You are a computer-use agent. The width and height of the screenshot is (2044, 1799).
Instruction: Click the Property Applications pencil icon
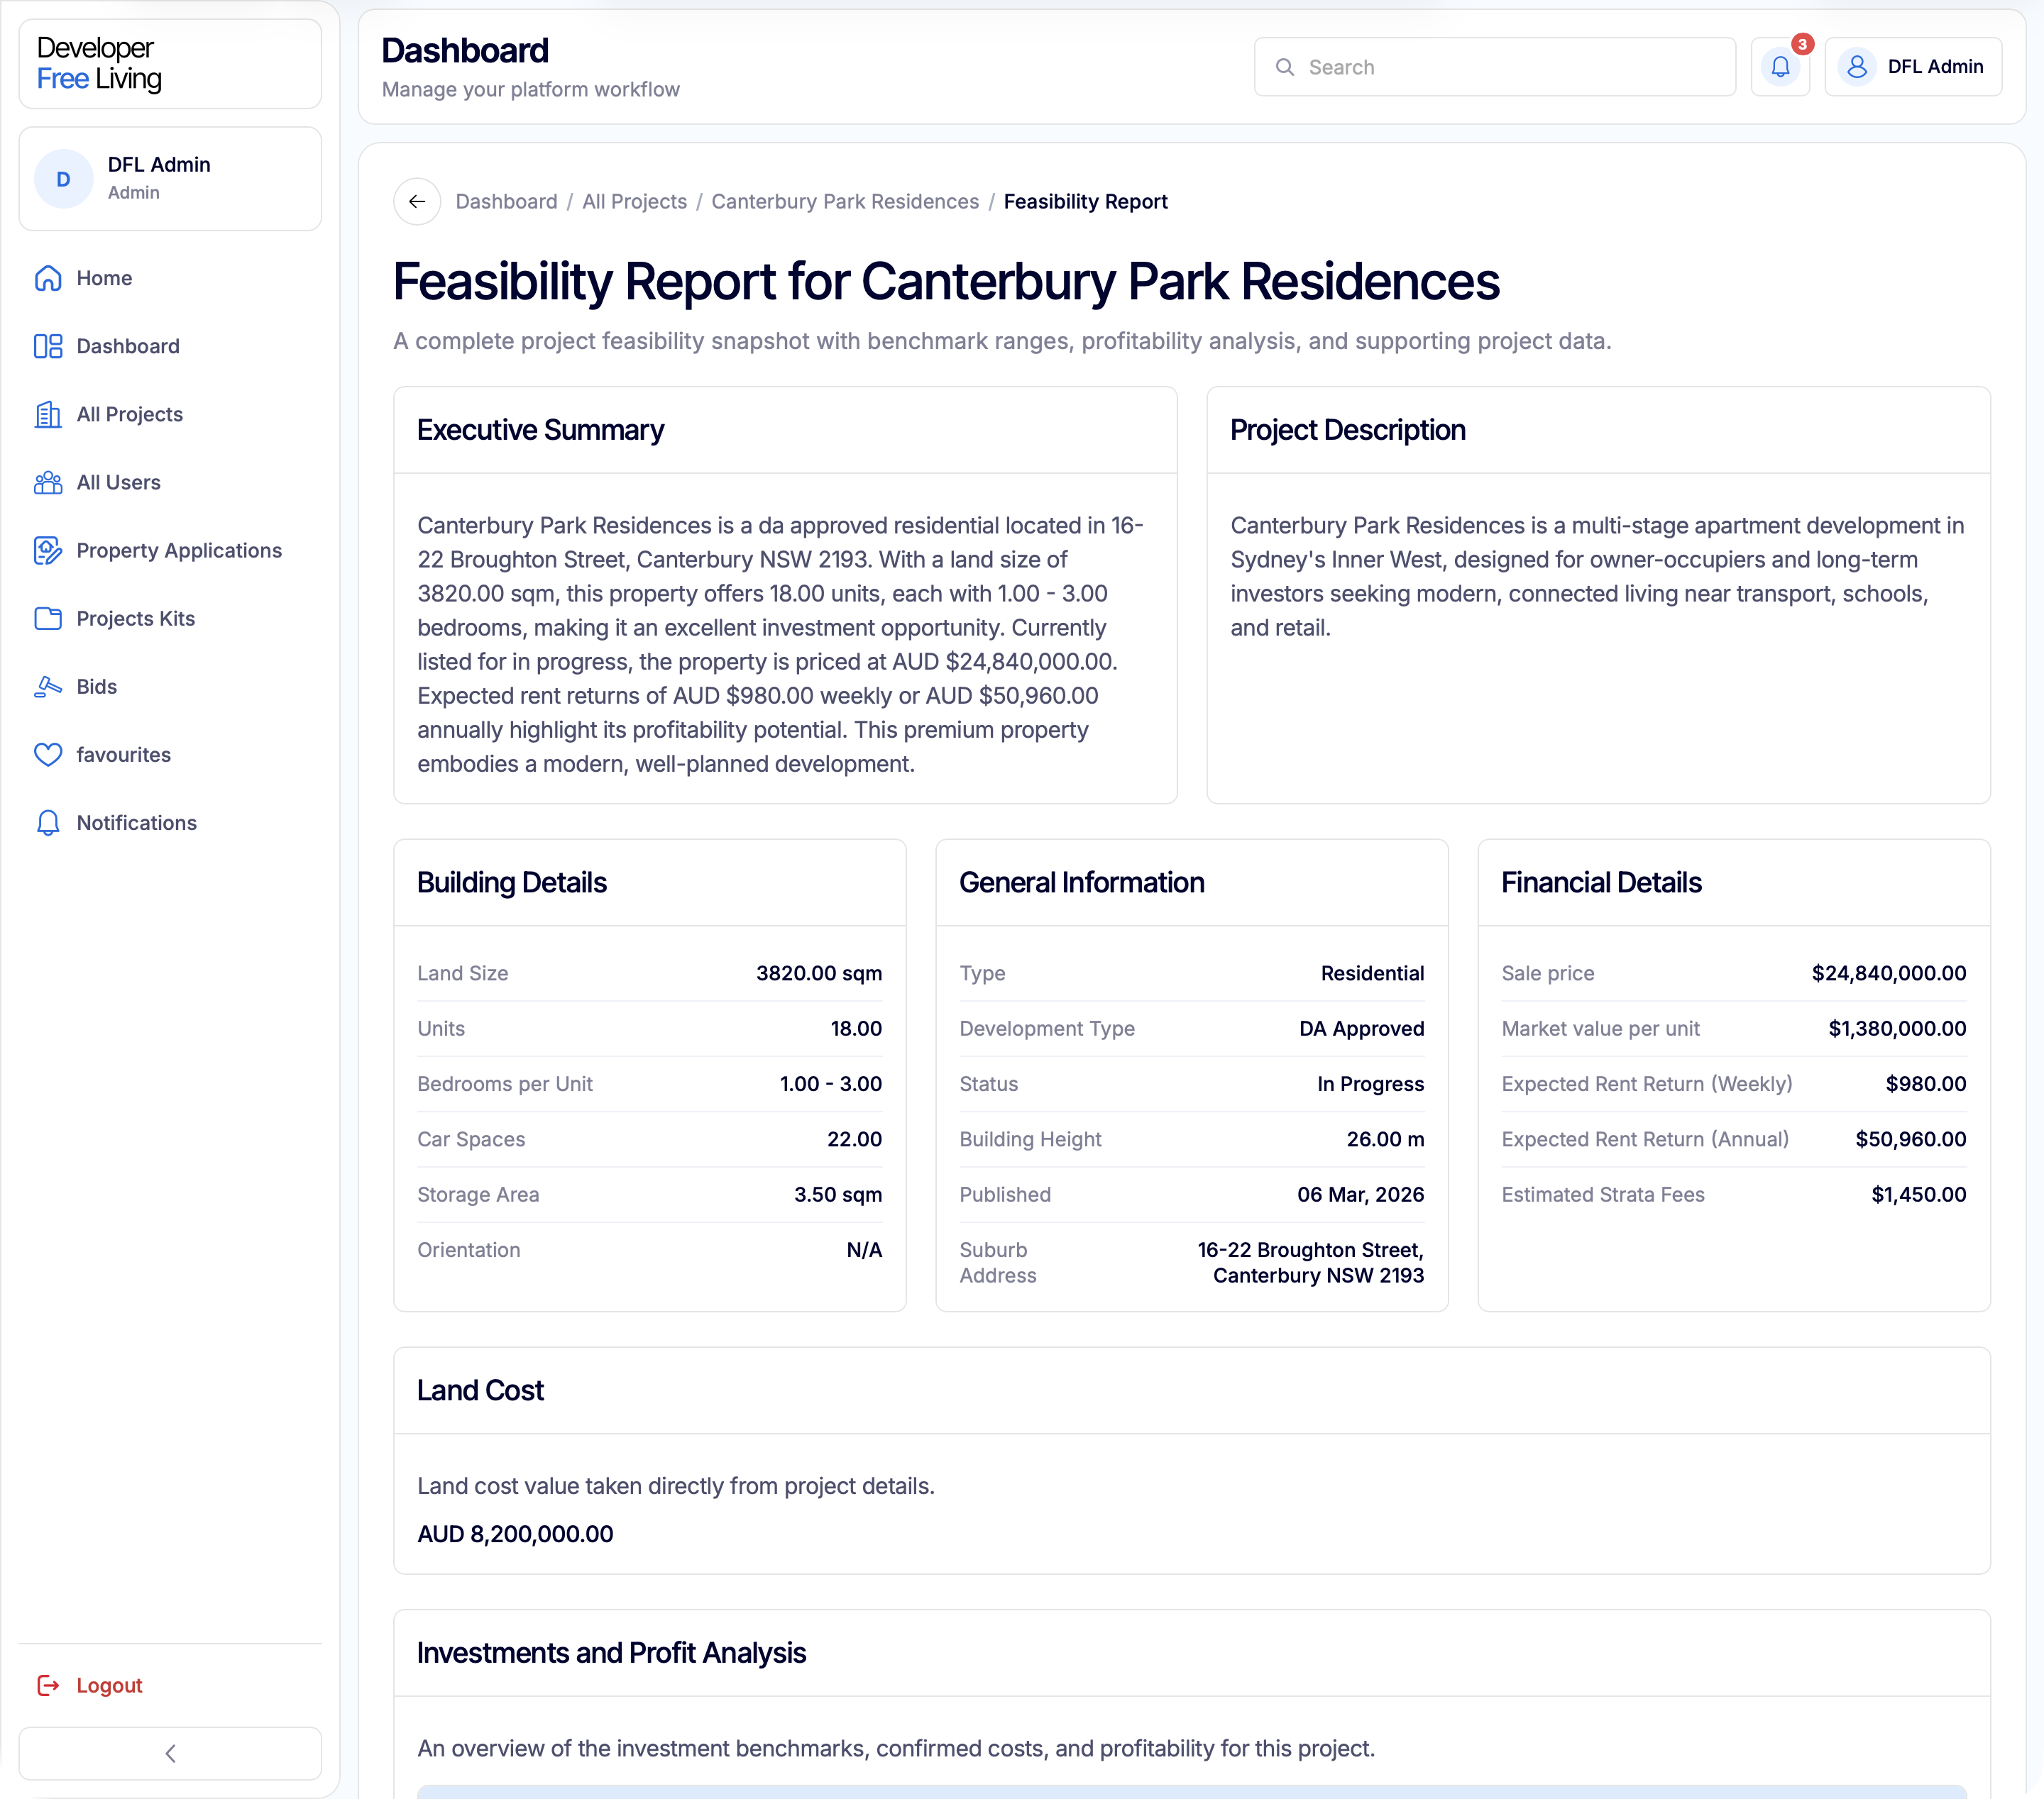[48, 550]
